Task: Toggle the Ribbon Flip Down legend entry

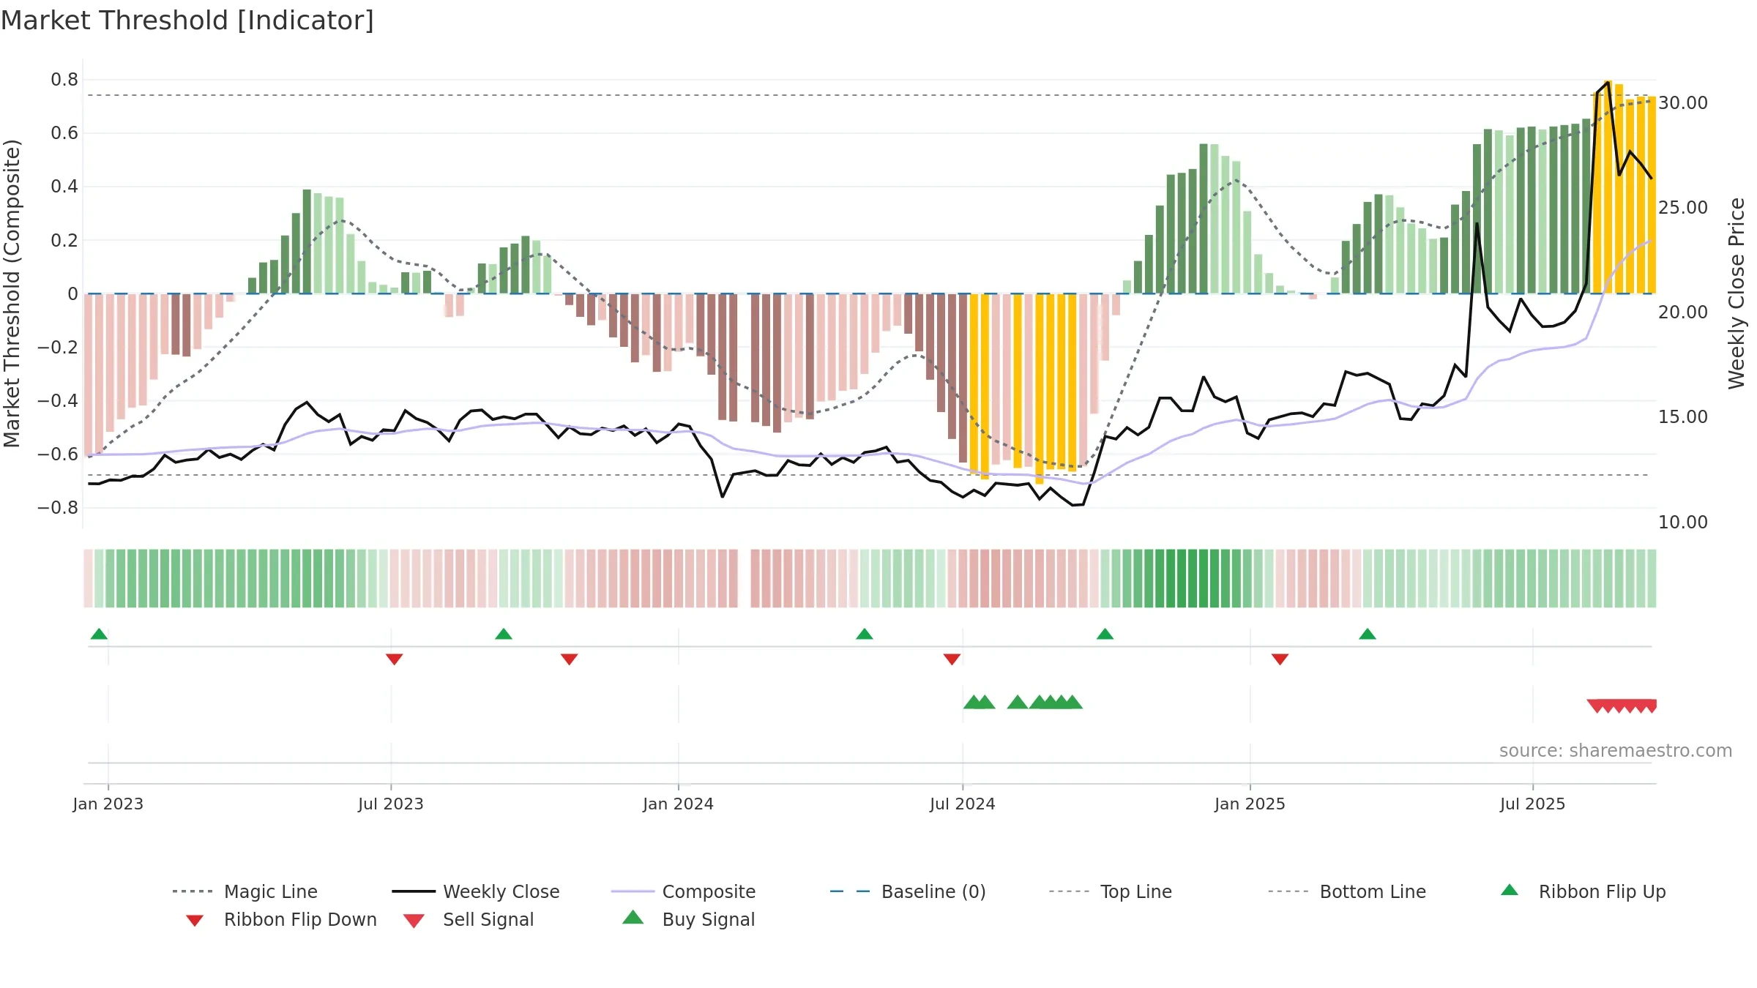Action: (281, 919)
